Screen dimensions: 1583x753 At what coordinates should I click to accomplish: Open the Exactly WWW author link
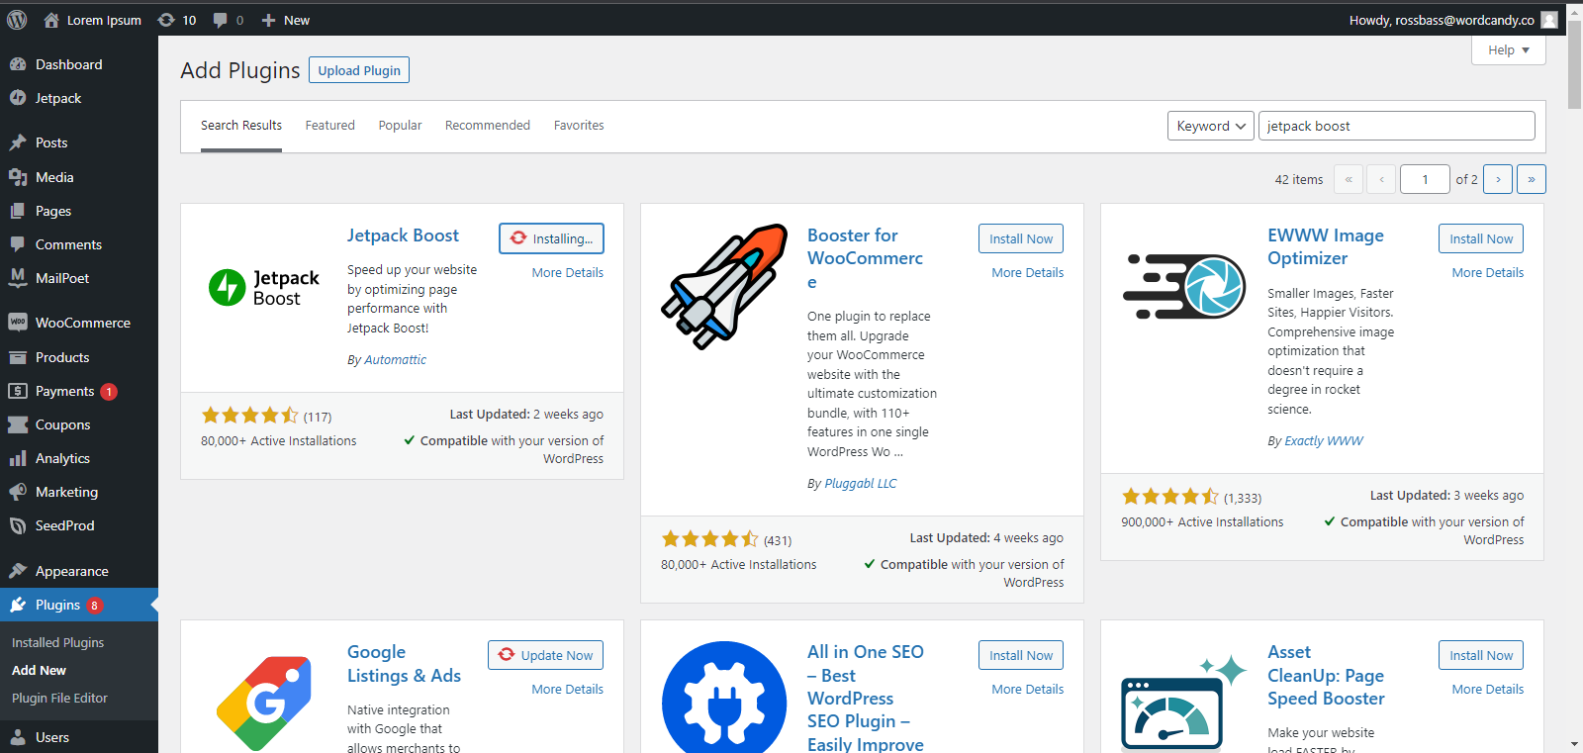click(1323, 441)
